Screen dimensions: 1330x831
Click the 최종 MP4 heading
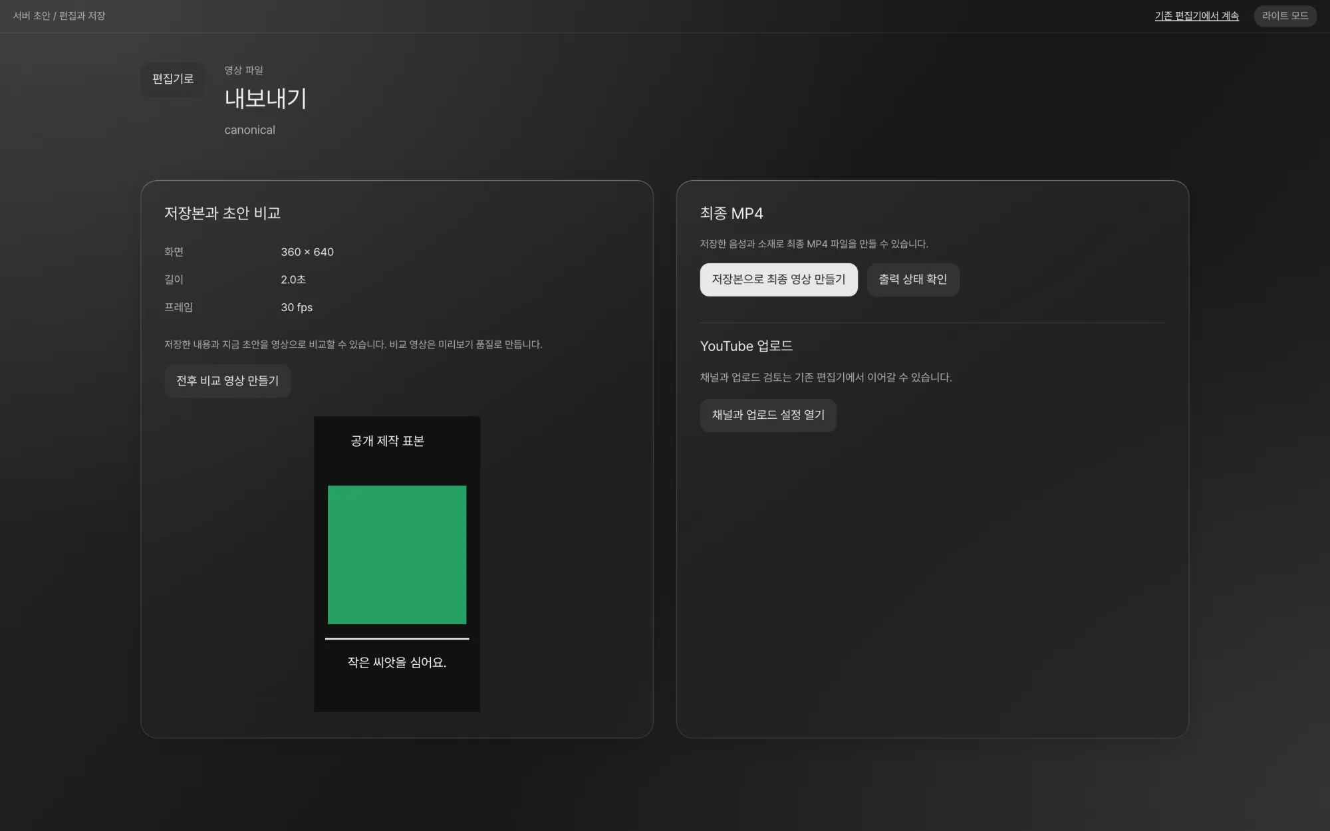click(731, 213)
